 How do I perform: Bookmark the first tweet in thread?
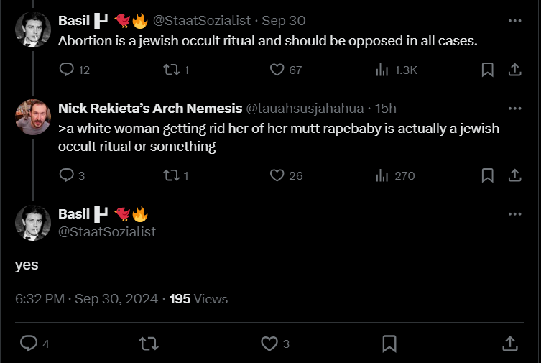pos(486,70)
